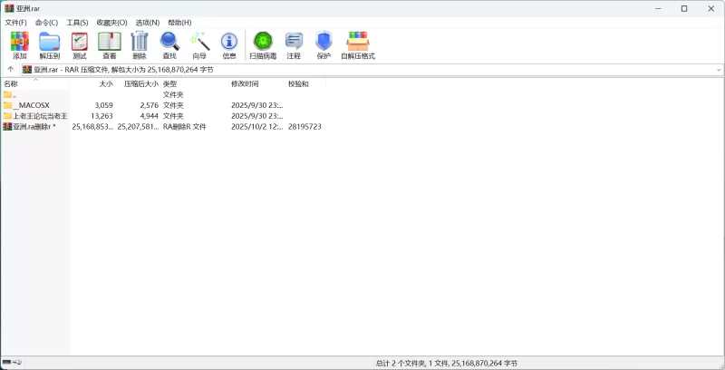
Task: Open the 选项(N) menu
Action: pos(148,23)
